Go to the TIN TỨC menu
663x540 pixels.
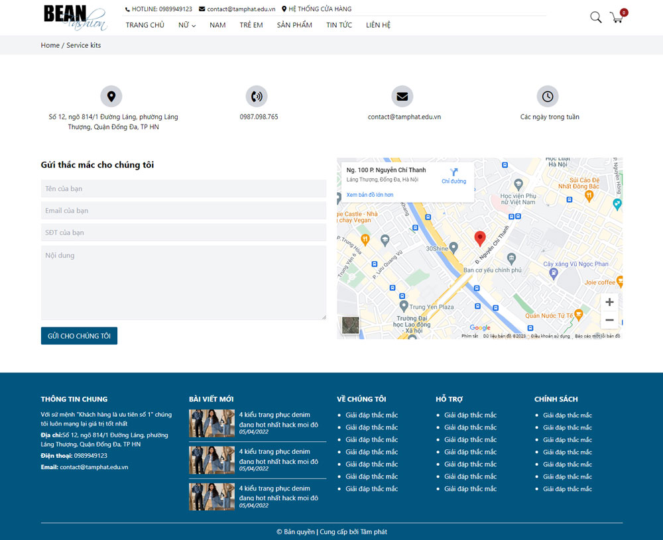(339, 25)
